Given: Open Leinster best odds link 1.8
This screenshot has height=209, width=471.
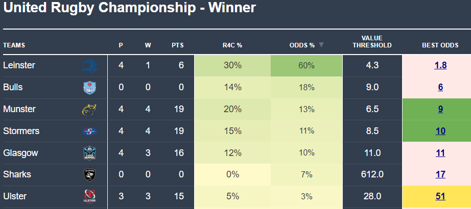Looking at the screenshot, I should point(440,66).
